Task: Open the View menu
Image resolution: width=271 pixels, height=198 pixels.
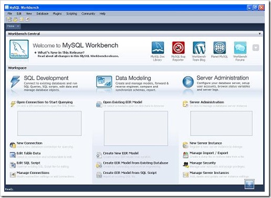Action: pyautogui.click(x=29, y=14)
